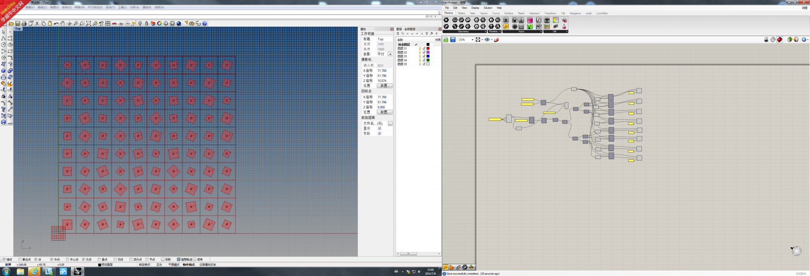The image size is (810, 276).
Task: Click the Undo arrow icon in Rhino
Action: [x=56, y=24]
